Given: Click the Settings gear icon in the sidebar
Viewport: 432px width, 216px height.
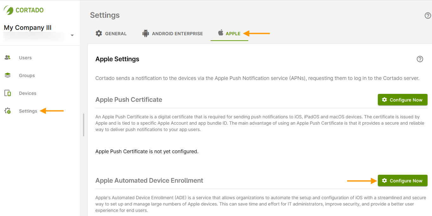Looking at the screenshot, I should (x=7, y=111).
